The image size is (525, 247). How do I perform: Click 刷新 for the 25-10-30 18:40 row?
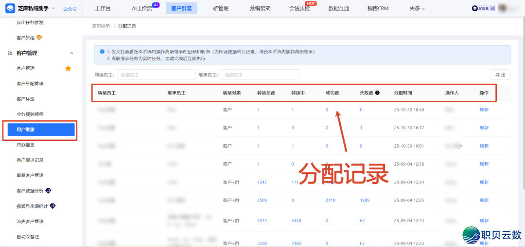pos(484,109)
